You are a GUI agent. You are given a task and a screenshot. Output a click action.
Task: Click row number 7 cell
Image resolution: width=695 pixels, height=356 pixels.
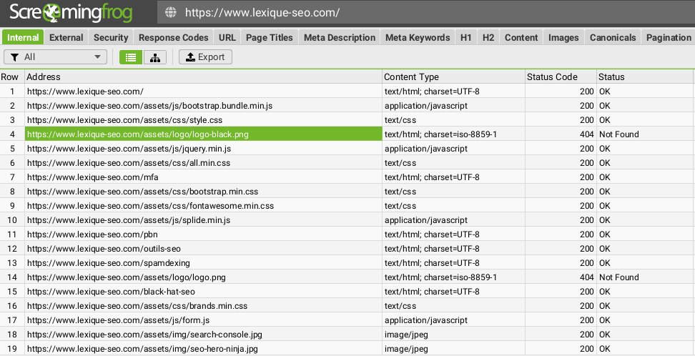12,177
